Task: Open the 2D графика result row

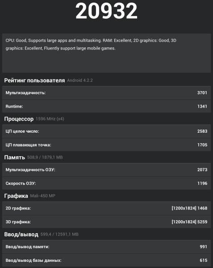Action: click(106, 208)
